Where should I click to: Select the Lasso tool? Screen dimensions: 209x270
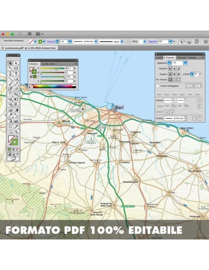(16, 68)
